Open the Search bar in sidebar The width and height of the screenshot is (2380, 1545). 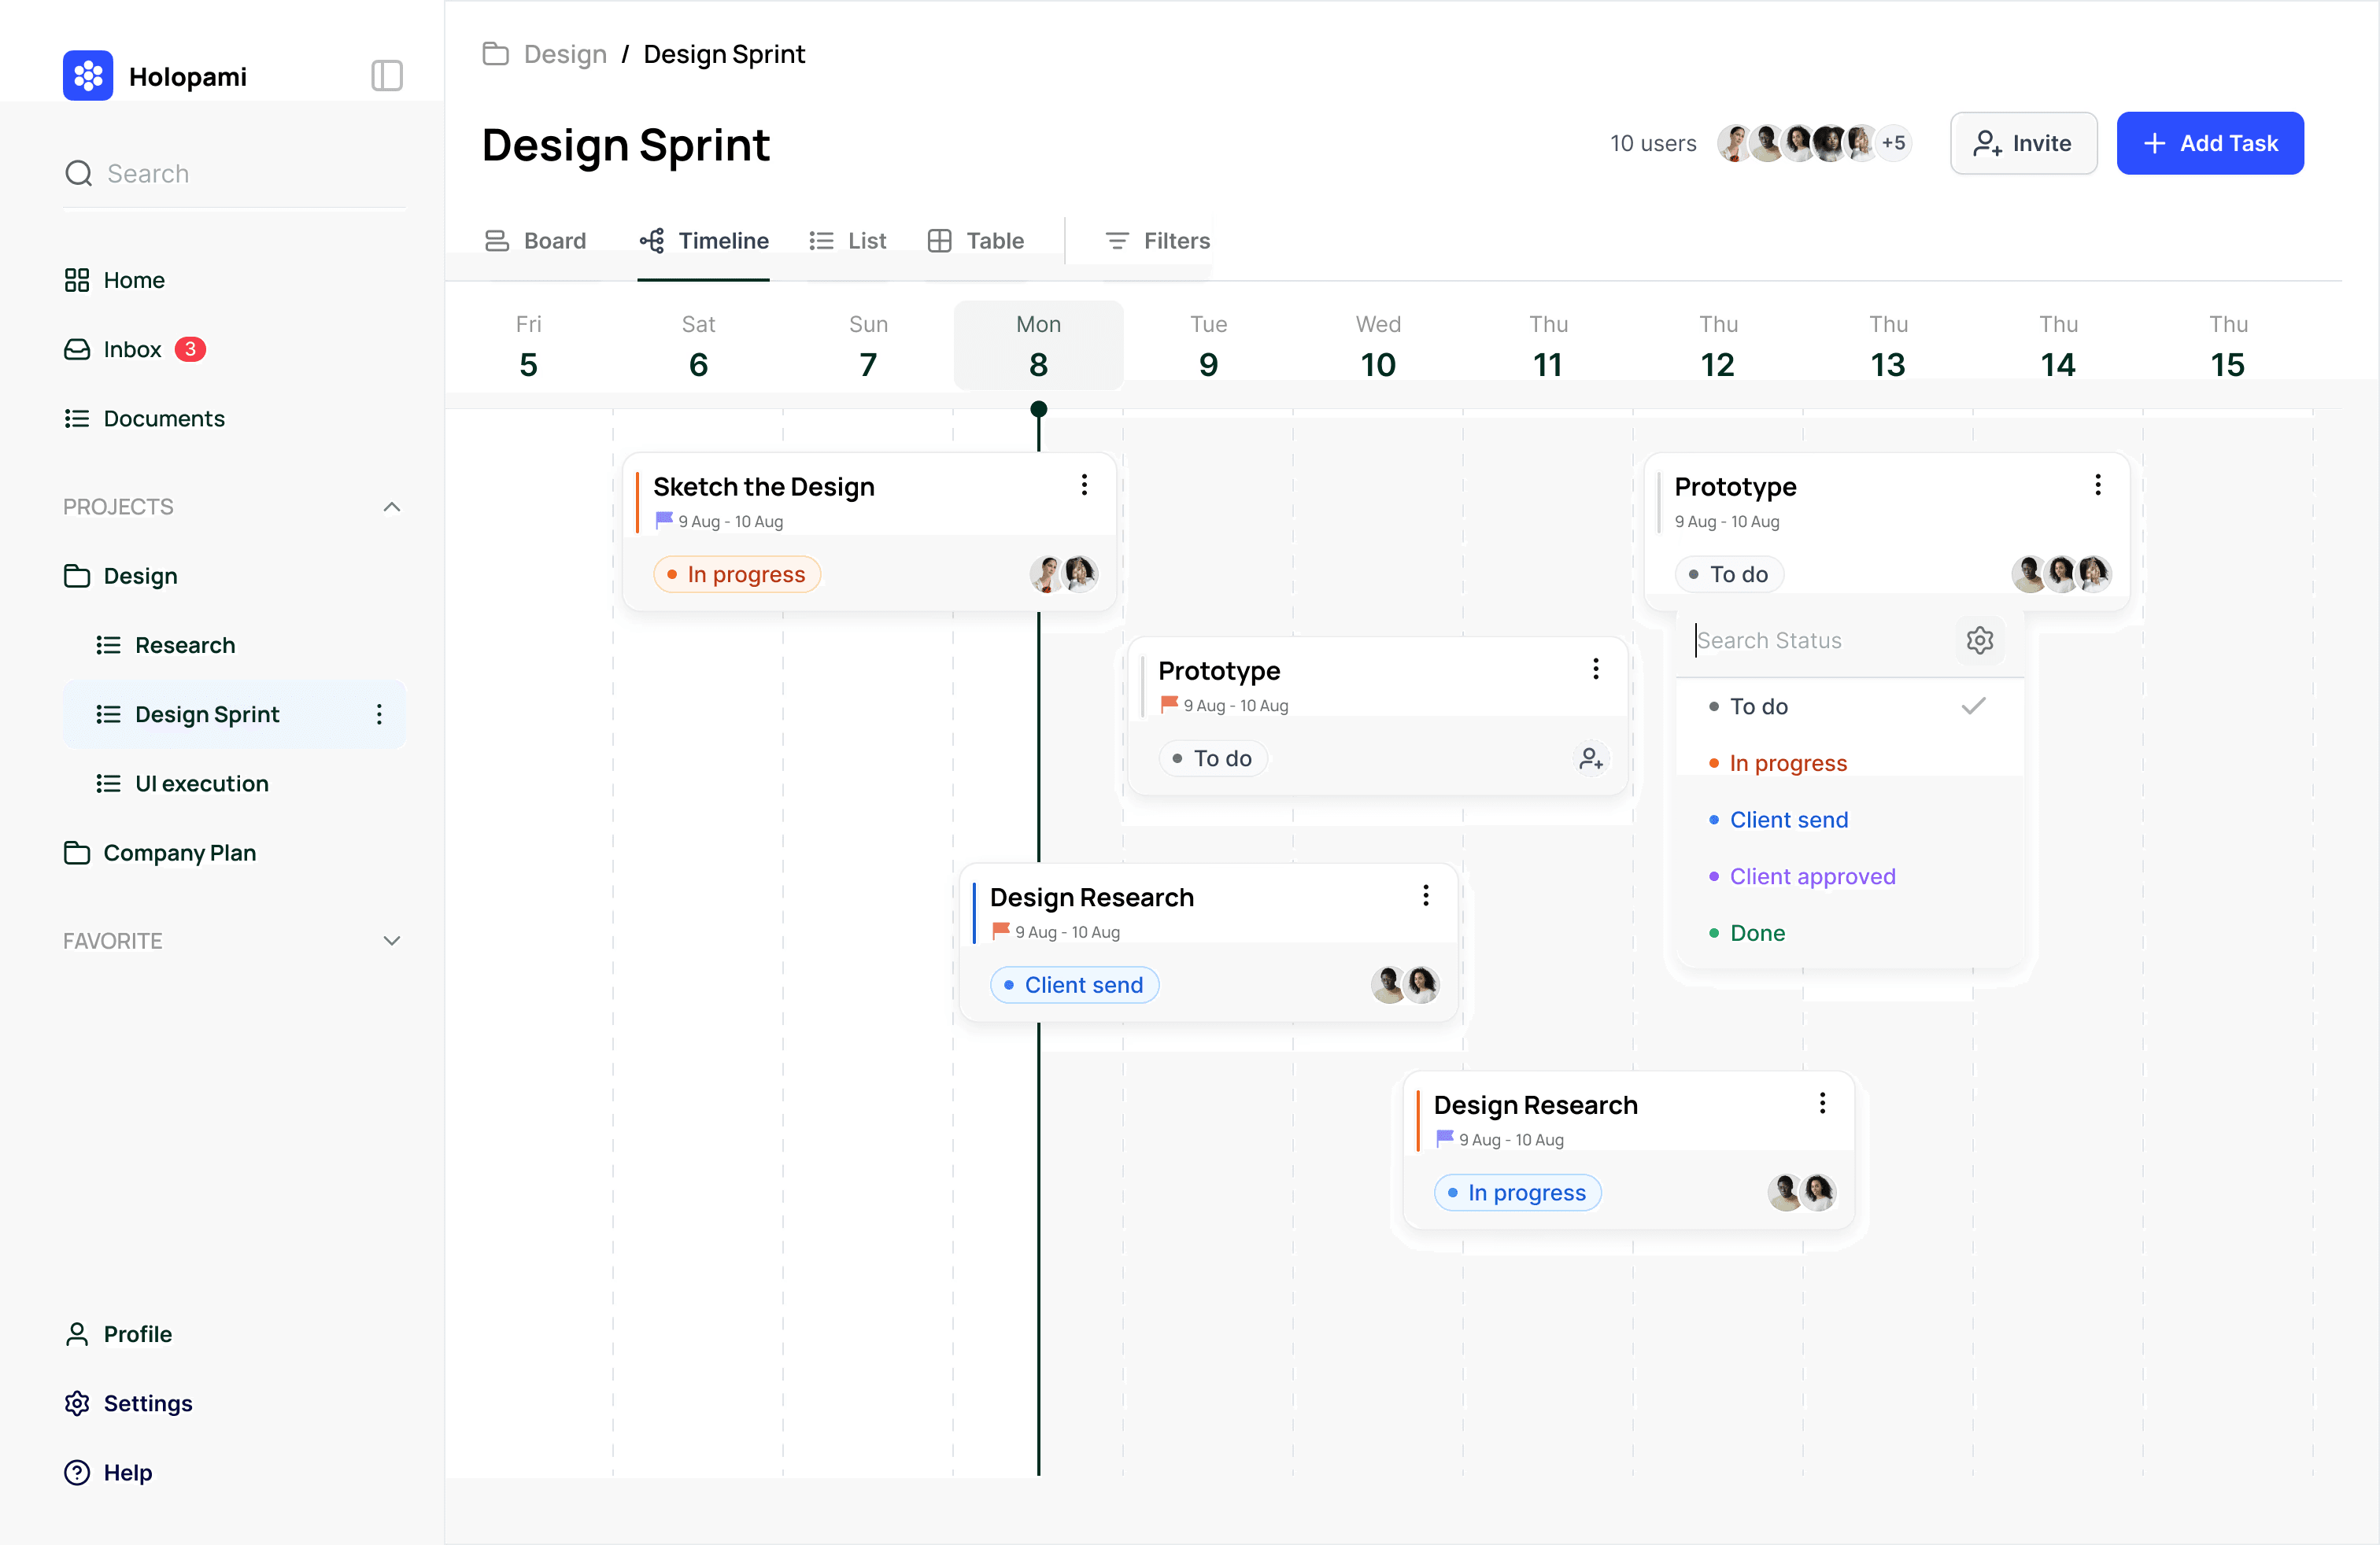(232, 173)
